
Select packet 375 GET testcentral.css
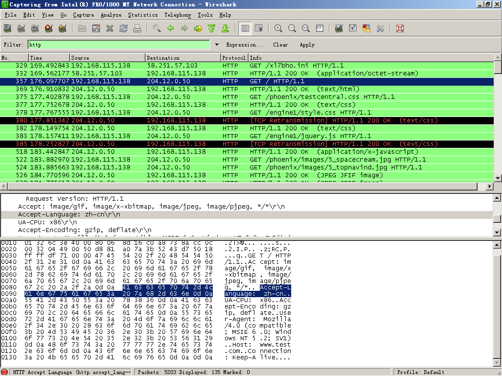[x=247, y=97]
